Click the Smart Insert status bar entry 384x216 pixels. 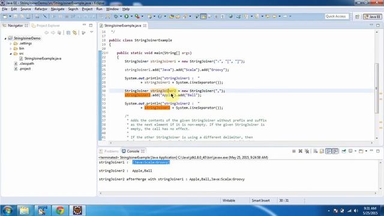pos(260,200)
